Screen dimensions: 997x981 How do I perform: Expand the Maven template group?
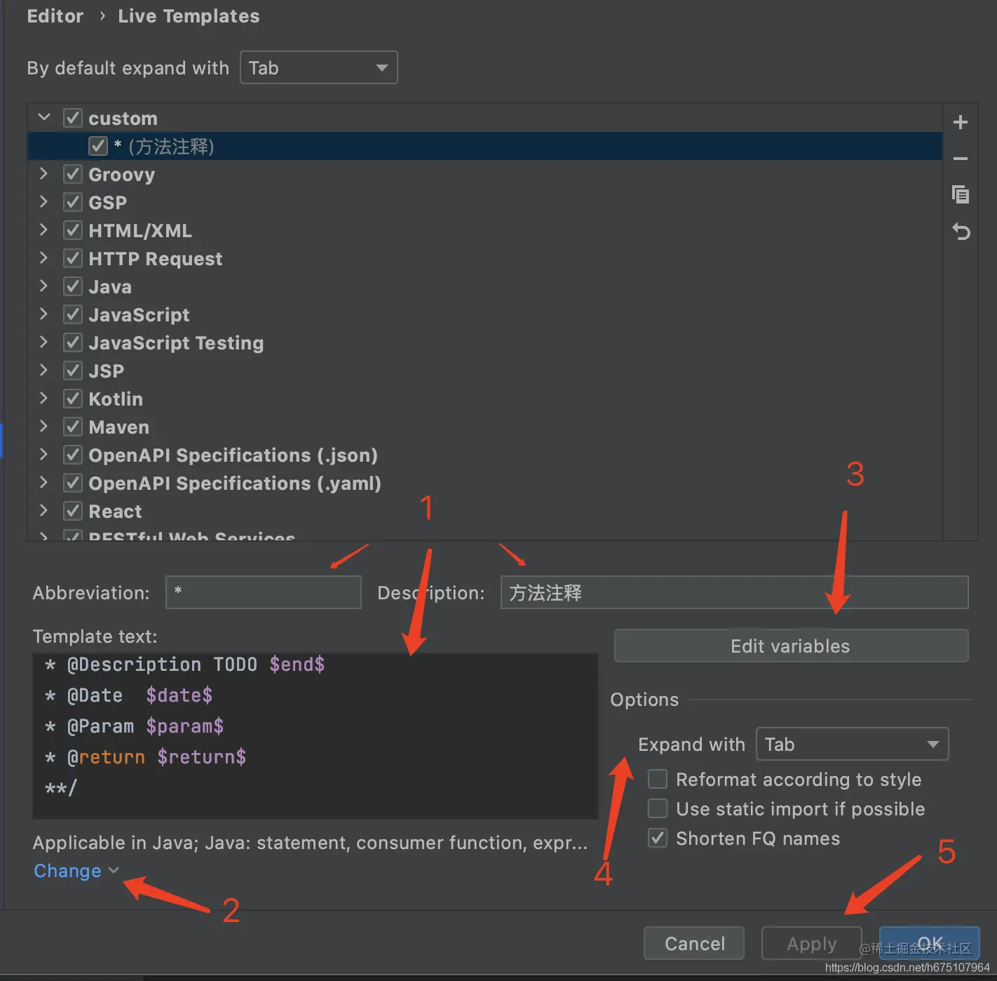click(x=44, y=426)
